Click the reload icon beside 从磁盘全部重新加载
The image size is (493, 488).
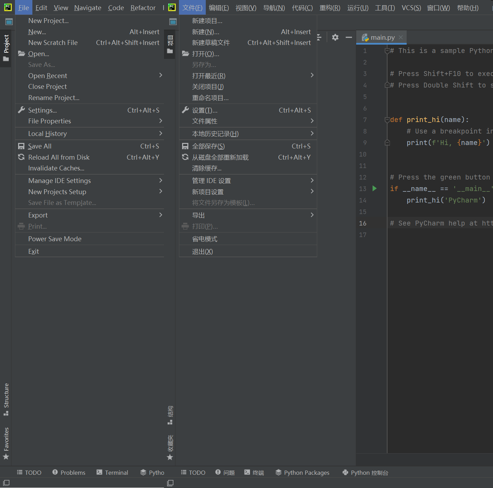coord(186,157)
